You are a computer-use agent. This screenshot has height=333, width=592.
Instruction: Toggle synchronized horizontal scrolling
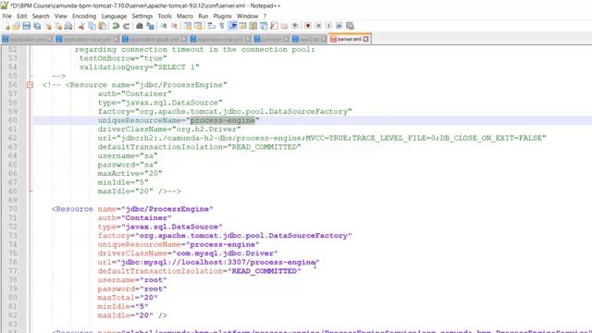(x=198, y=26)
